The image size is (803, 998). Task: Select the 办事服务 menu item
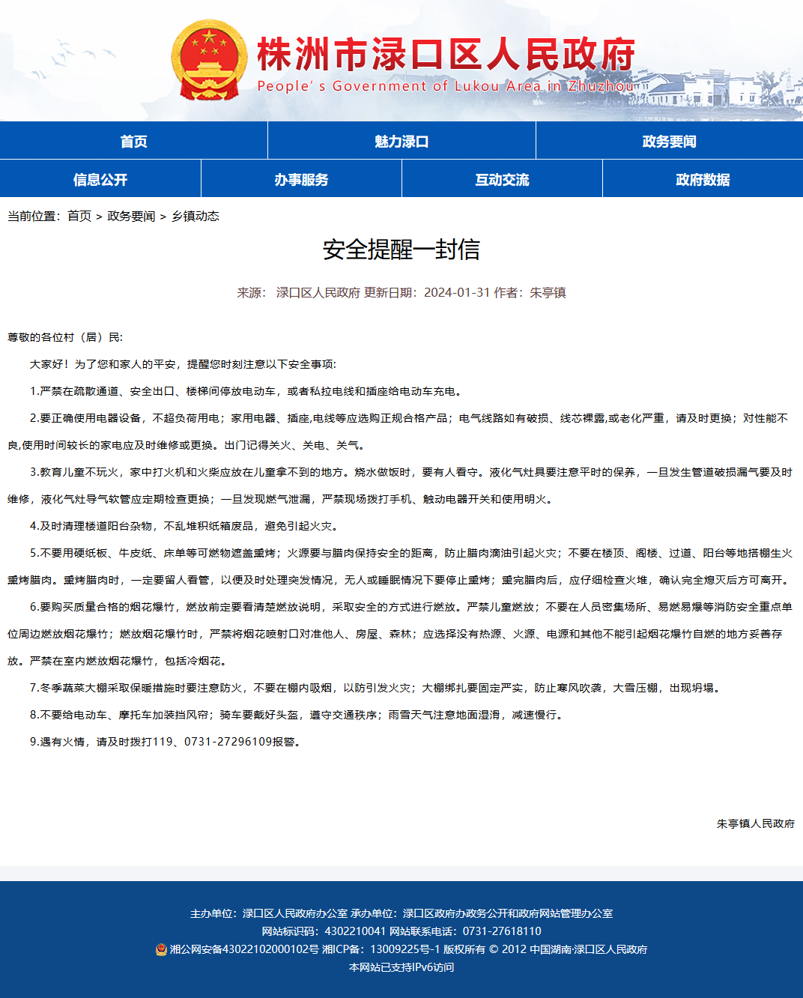pyautogui.click(x=301, y=179)
